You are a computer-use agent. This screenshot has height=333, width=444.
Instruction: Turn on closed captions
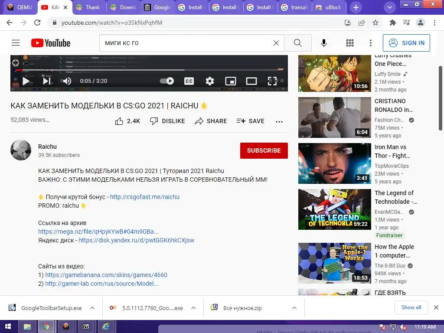[x=189, y=81]
